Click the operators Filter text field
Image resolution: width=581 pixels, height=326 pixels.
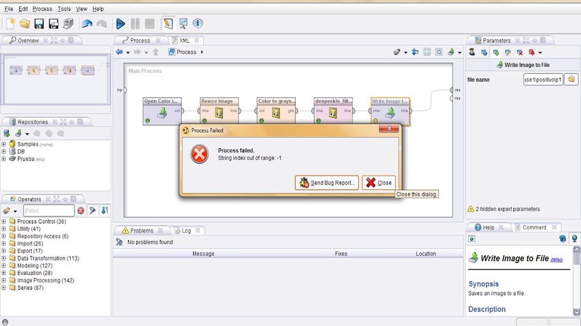pyautogui.click(x=48, y=211)
